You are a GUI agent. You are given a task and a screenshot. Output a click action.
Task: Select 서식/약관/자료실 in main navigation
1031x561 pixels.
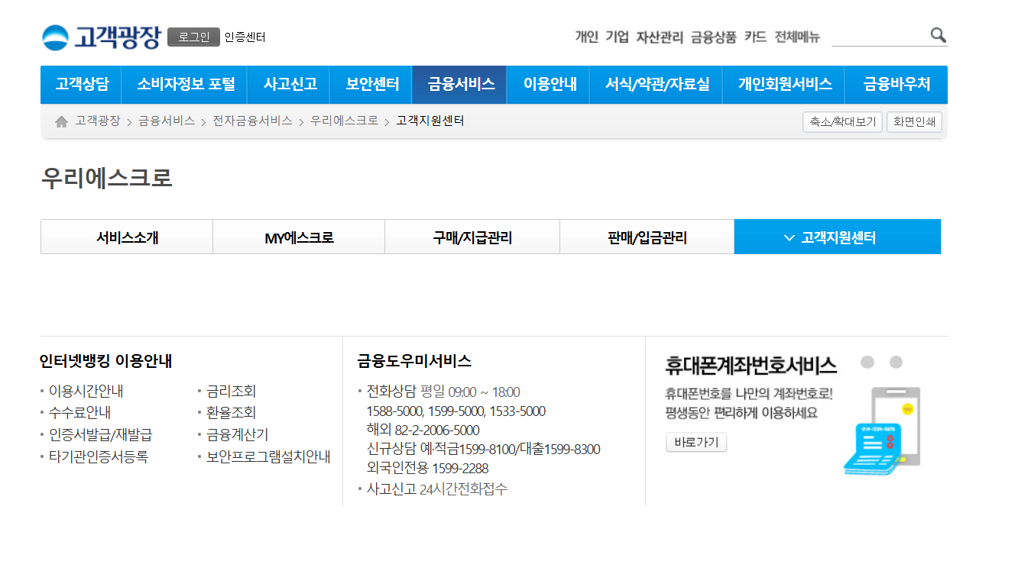point(657,85)
